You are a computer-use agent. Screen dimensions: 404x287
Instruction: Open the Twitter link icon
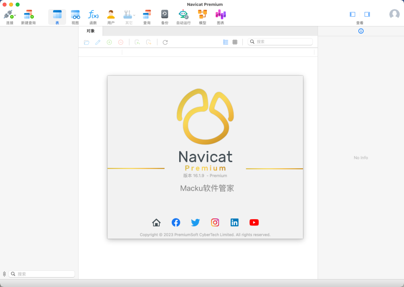[196, 223]
